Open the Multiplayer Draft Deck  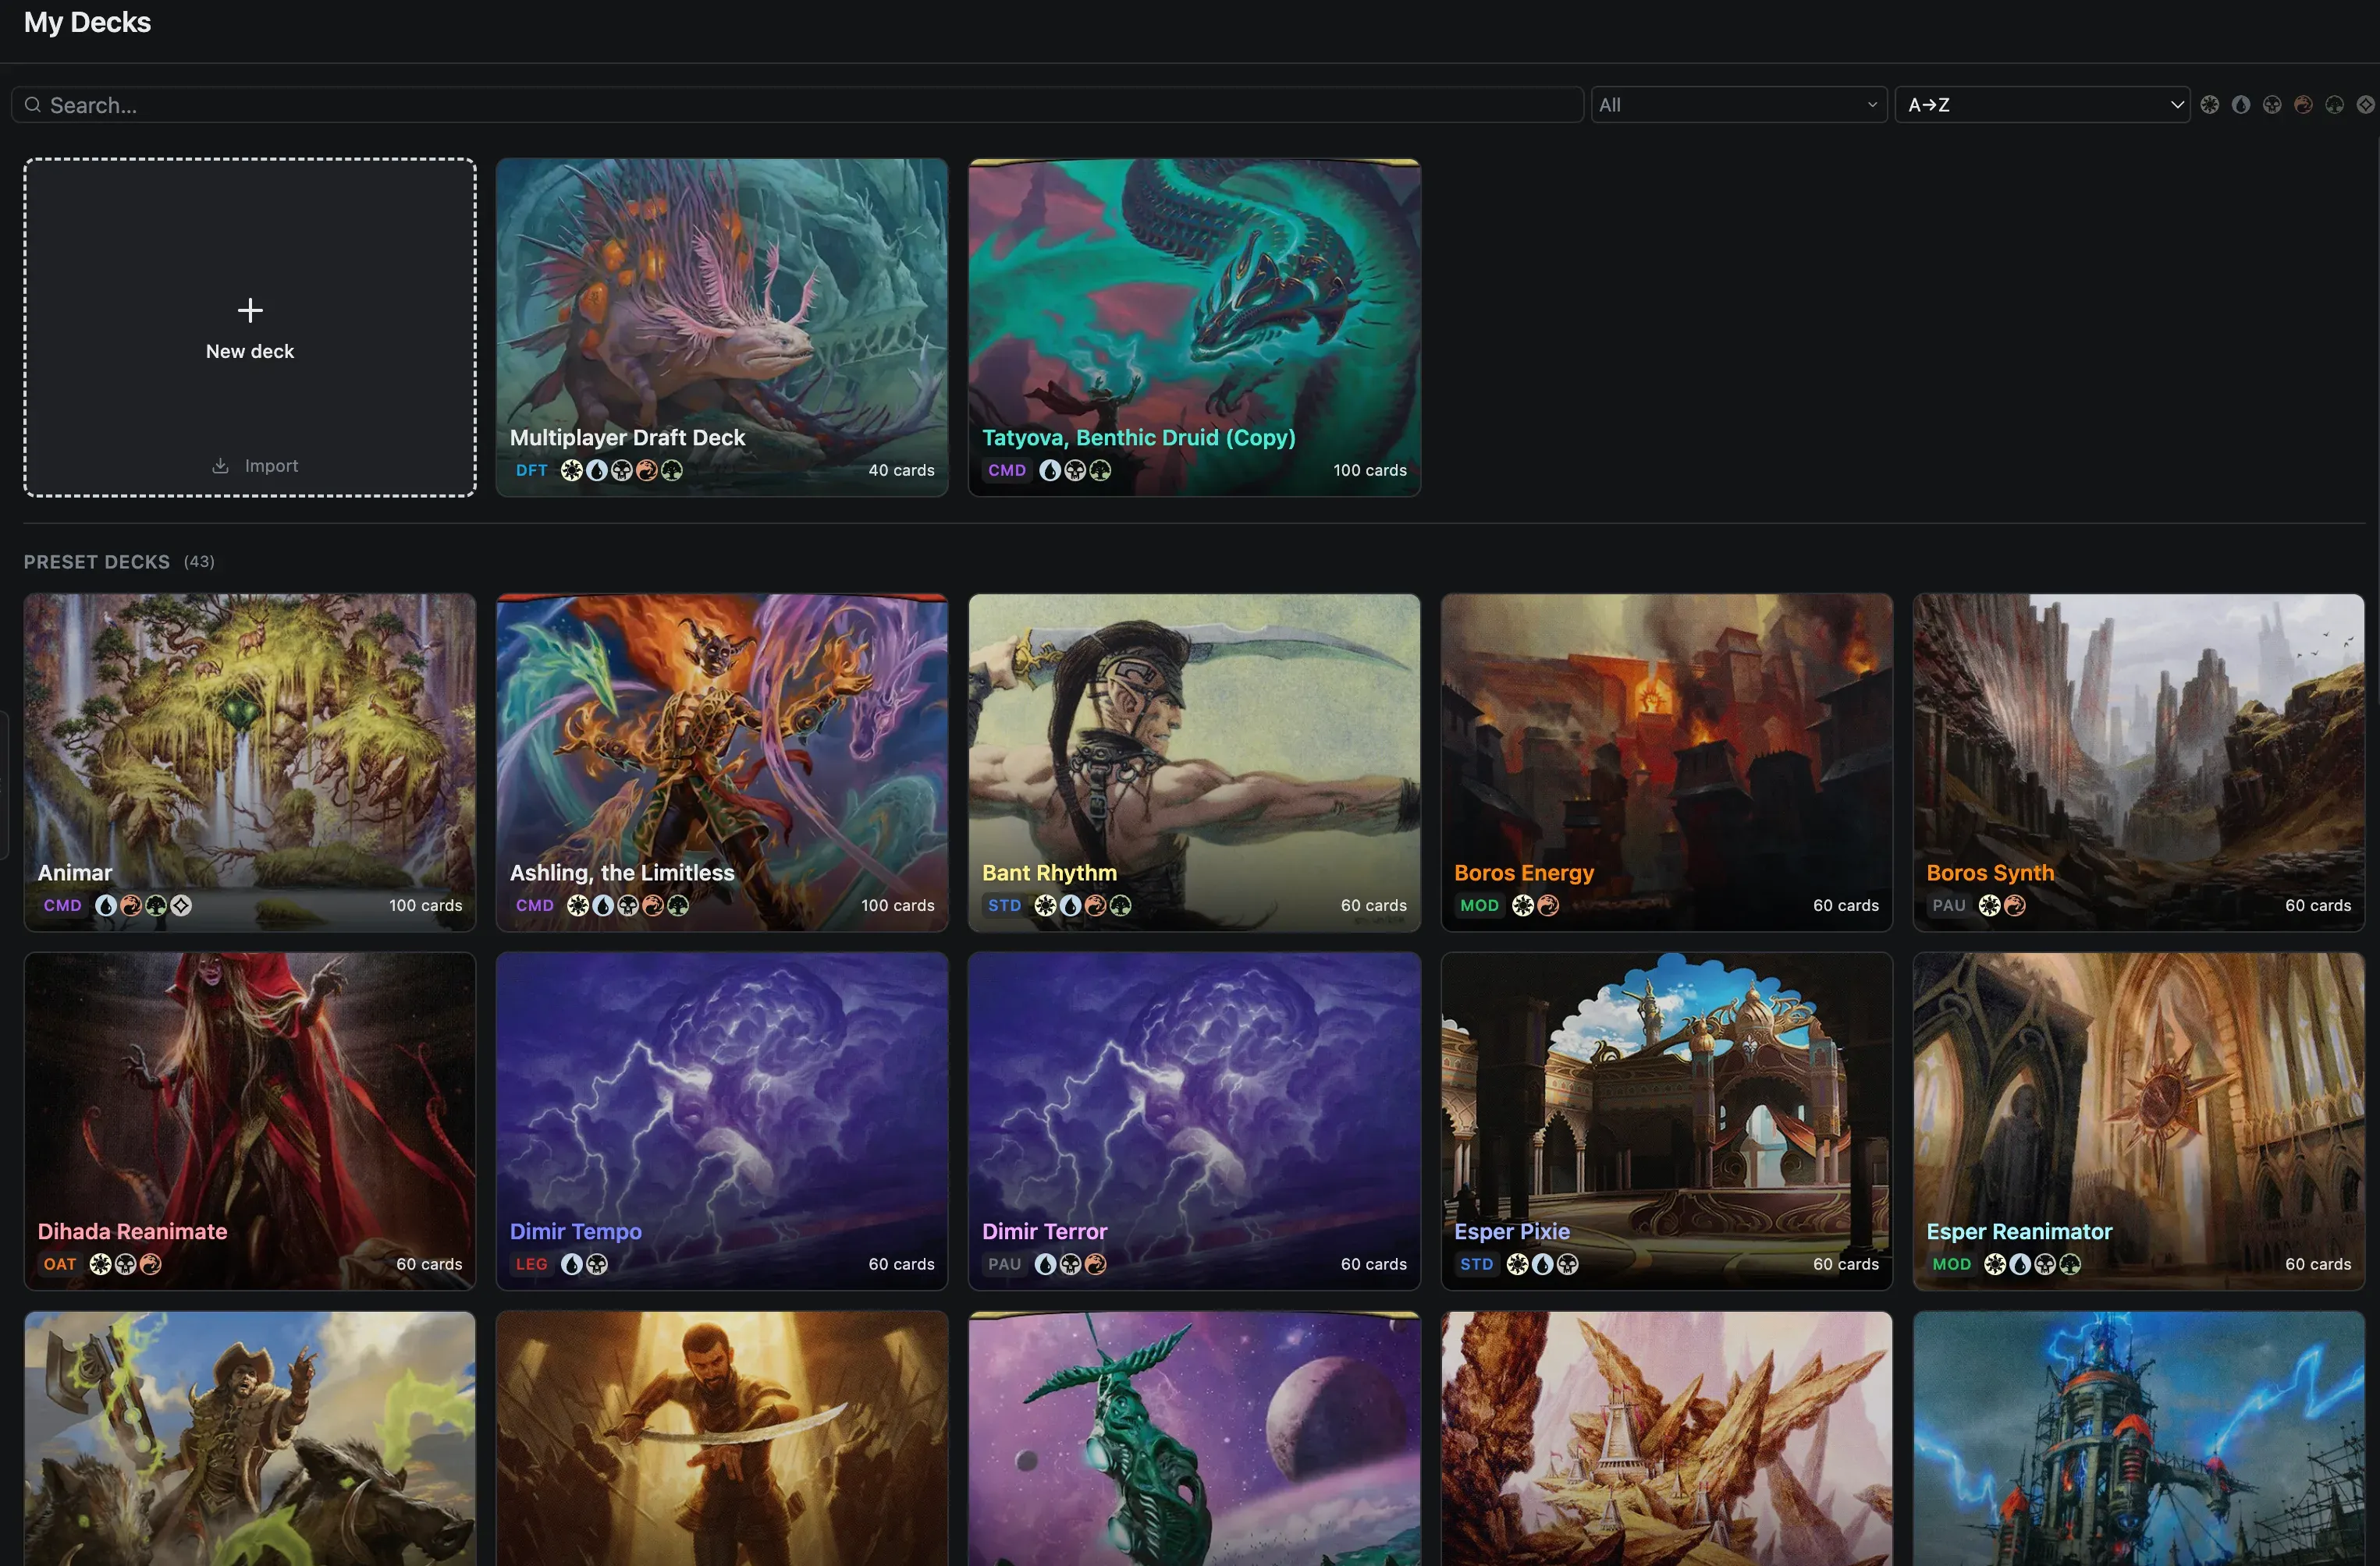coord(722,327)
